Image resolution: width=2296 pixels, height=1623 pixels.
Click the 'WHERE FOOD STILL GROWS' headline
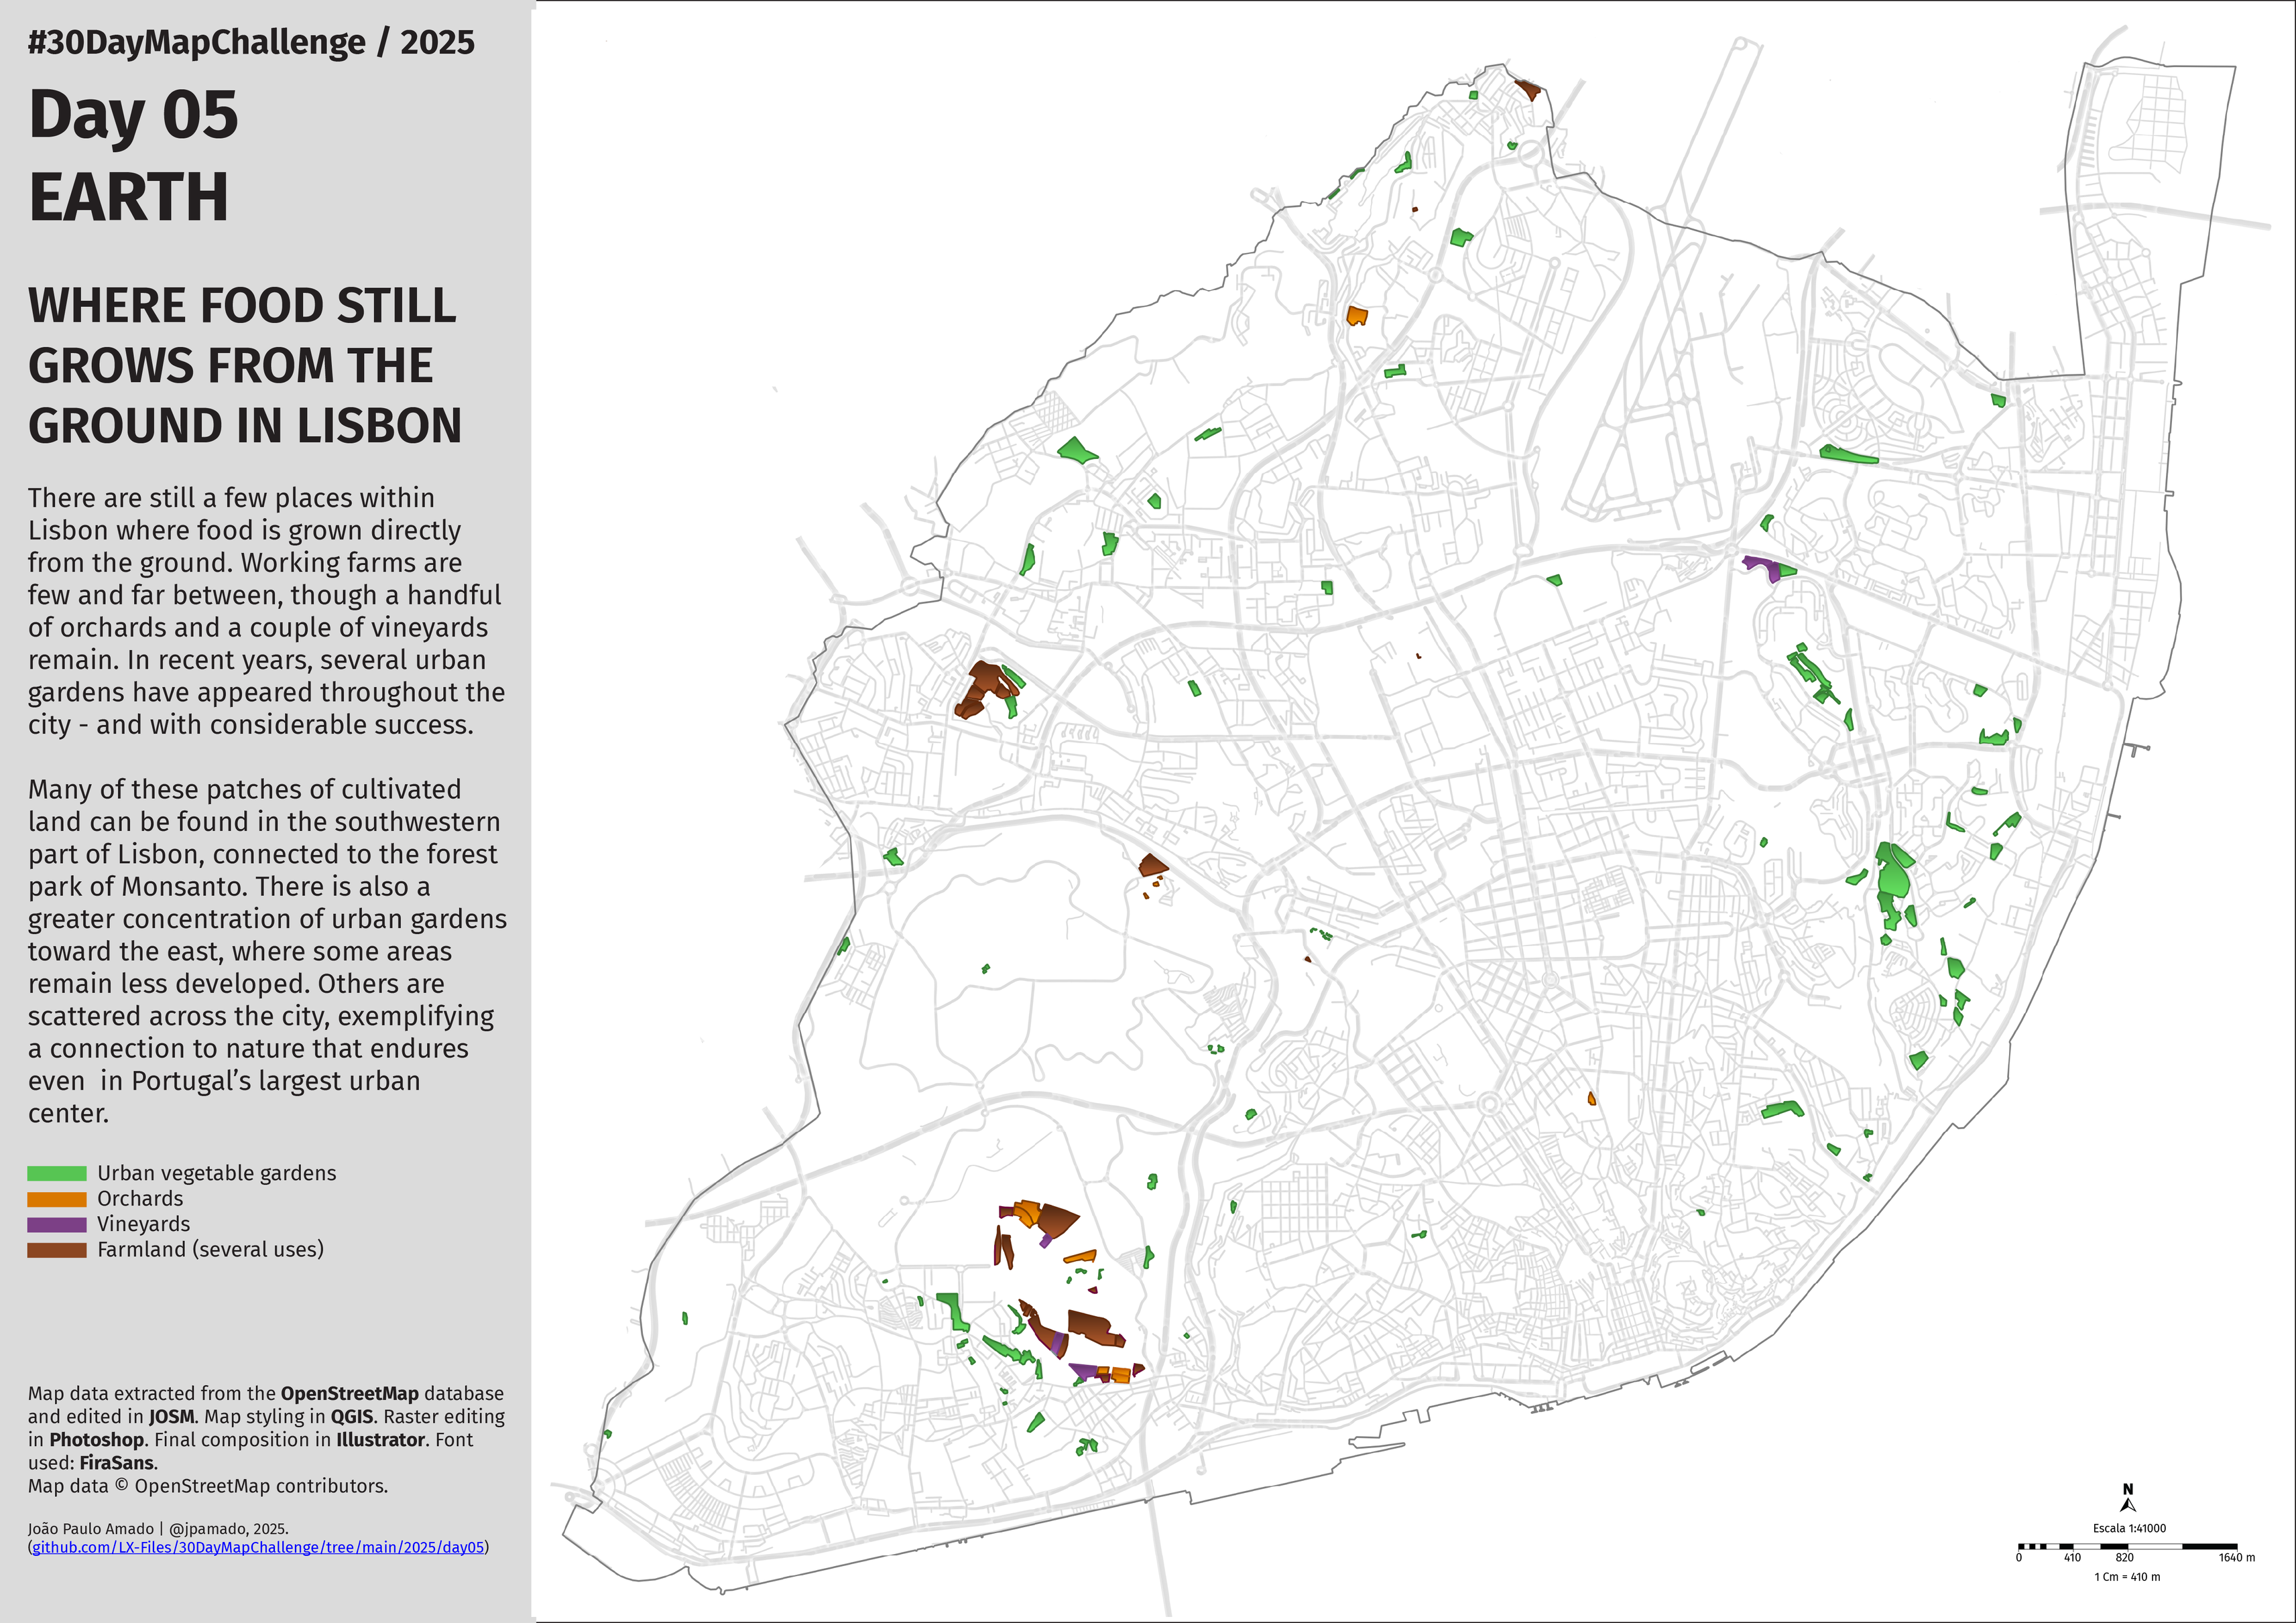tap(244, 365)
